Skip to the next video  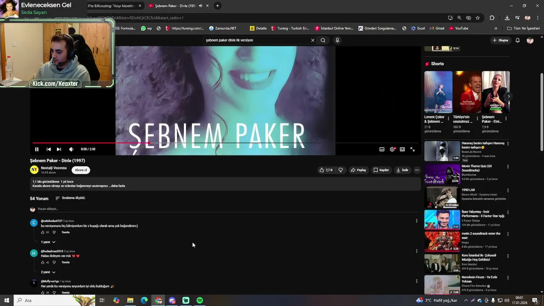coord(59,149)
